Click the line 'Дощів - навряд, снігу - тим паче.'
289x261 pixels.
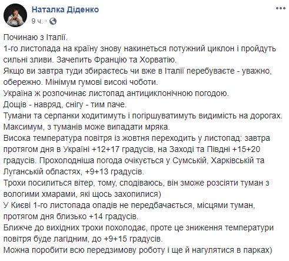(65, 104)
